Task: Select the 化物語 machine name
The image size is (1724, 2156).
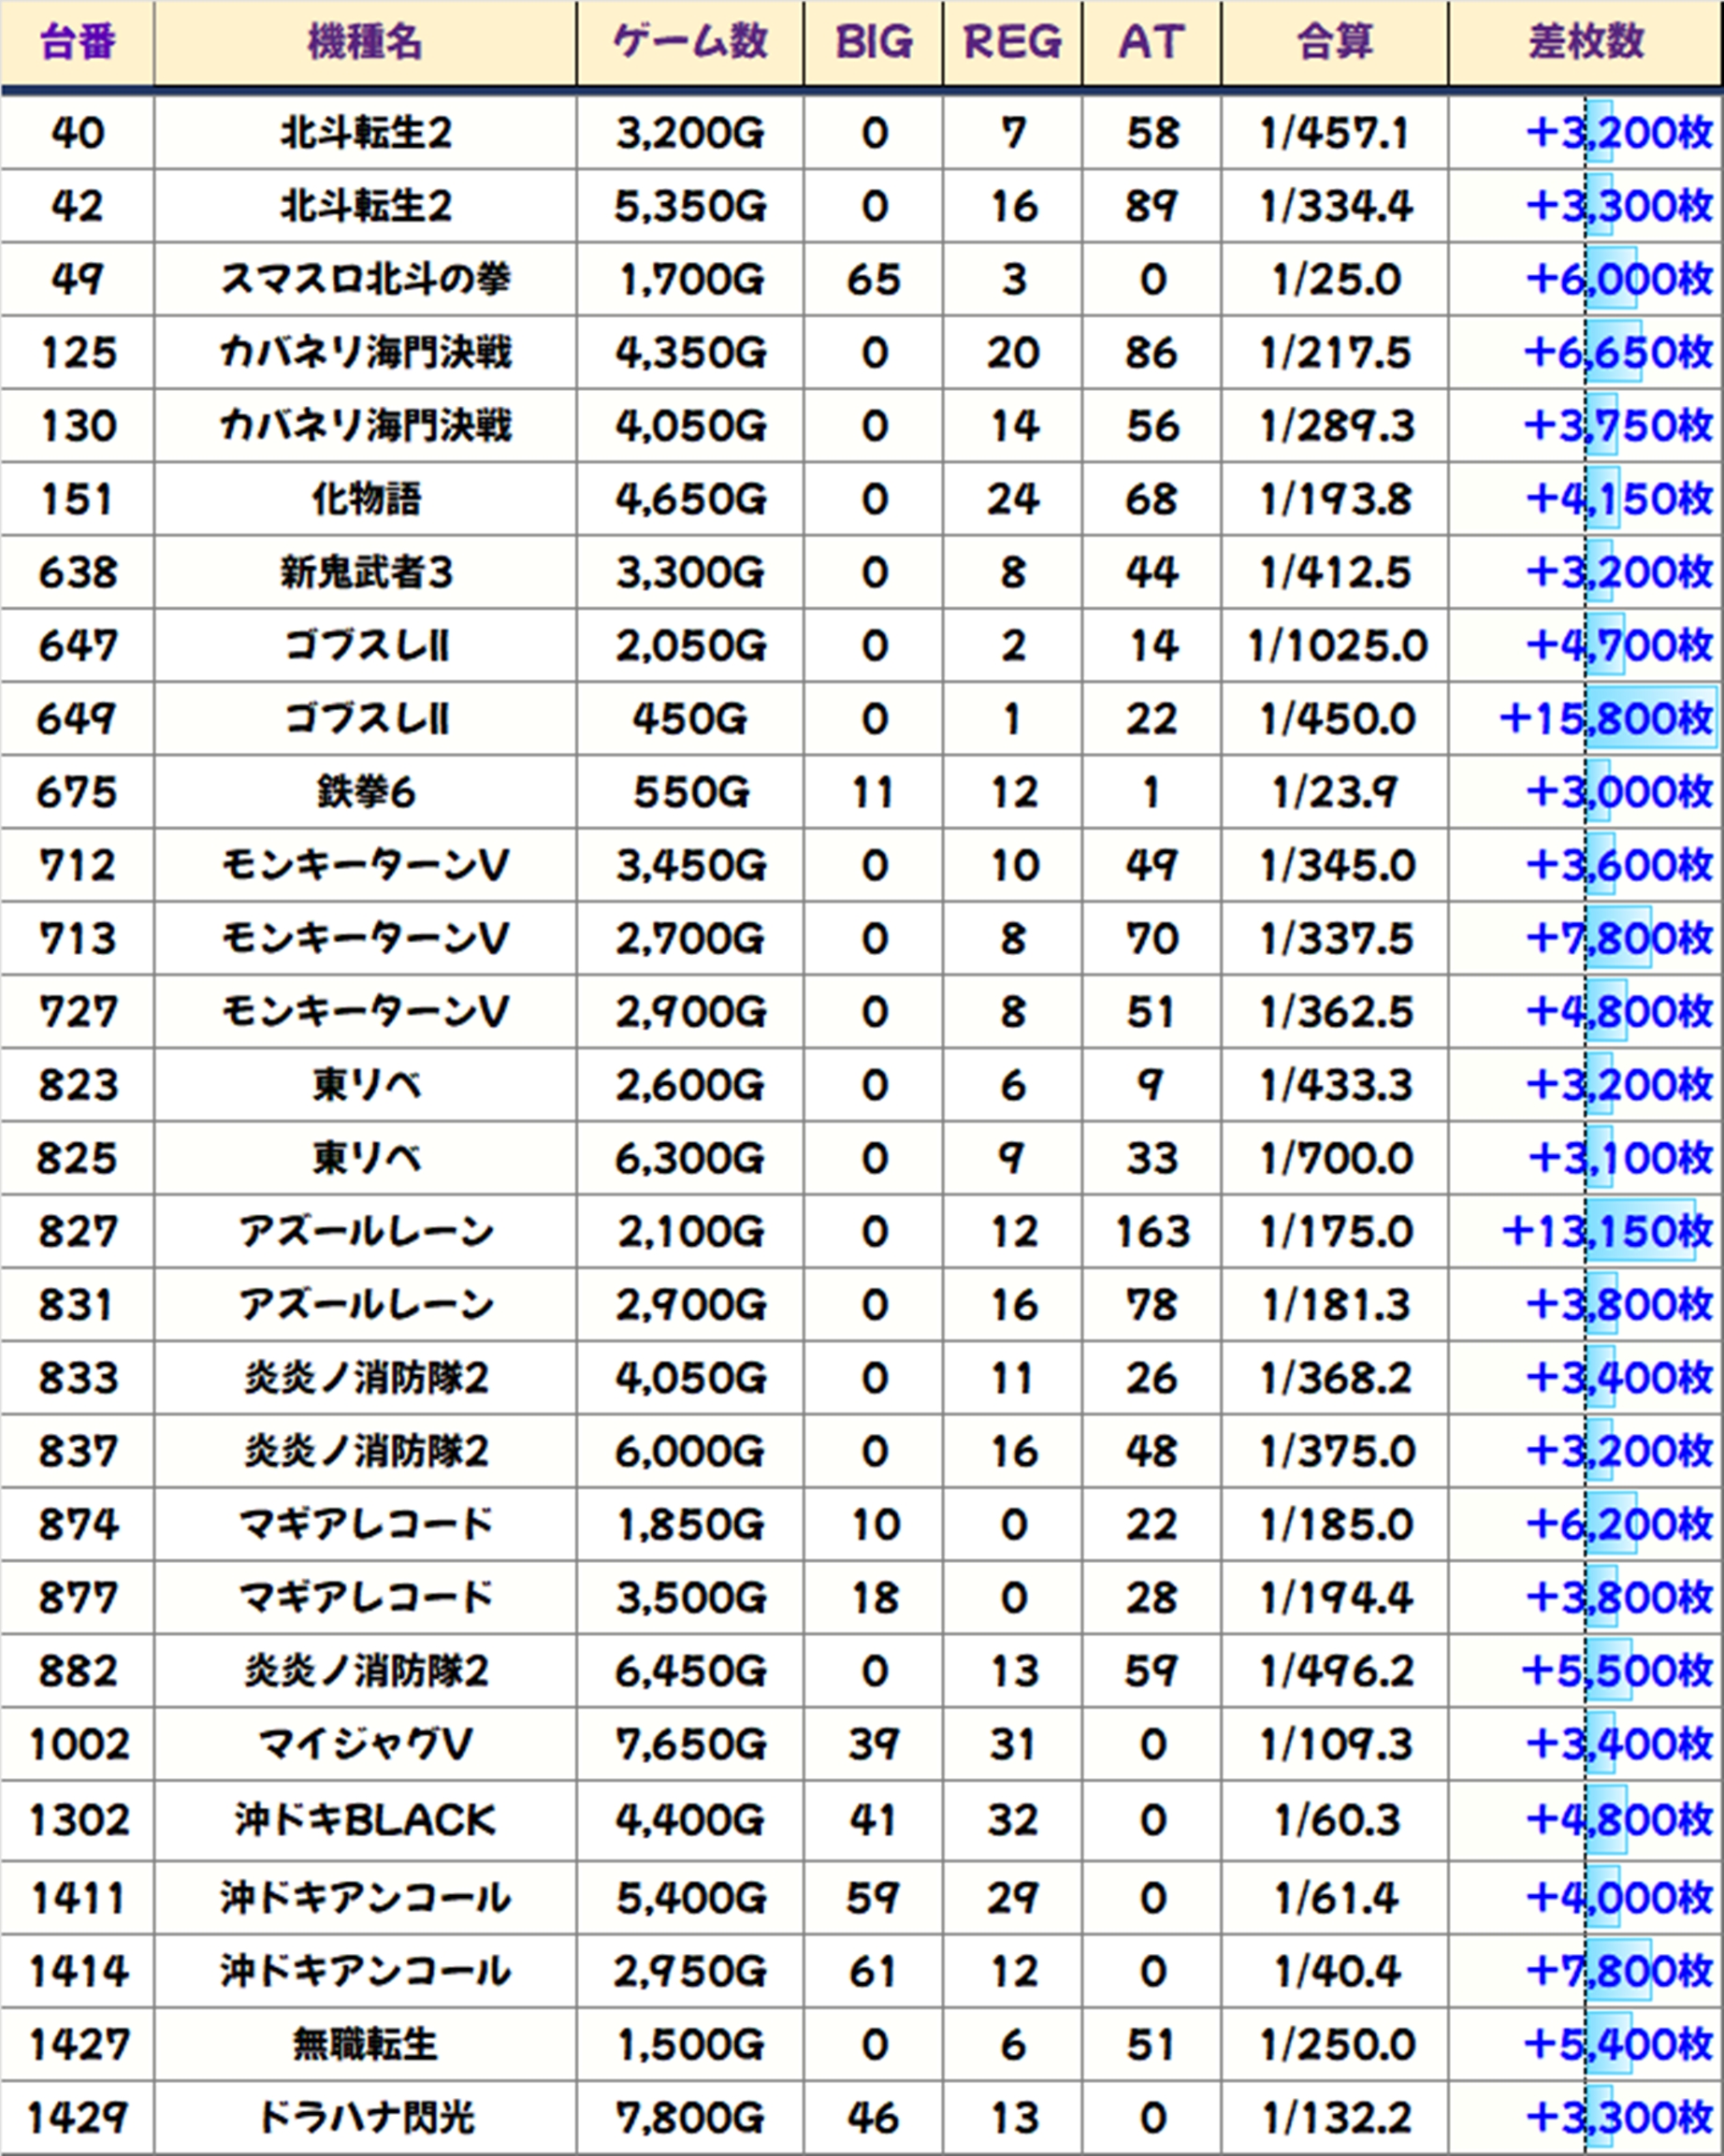Action: tap(365, 498)
